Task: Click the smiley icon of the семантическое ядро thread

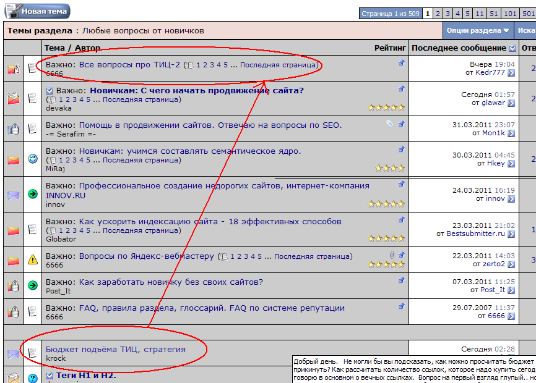Action: [x=33, y=159]
